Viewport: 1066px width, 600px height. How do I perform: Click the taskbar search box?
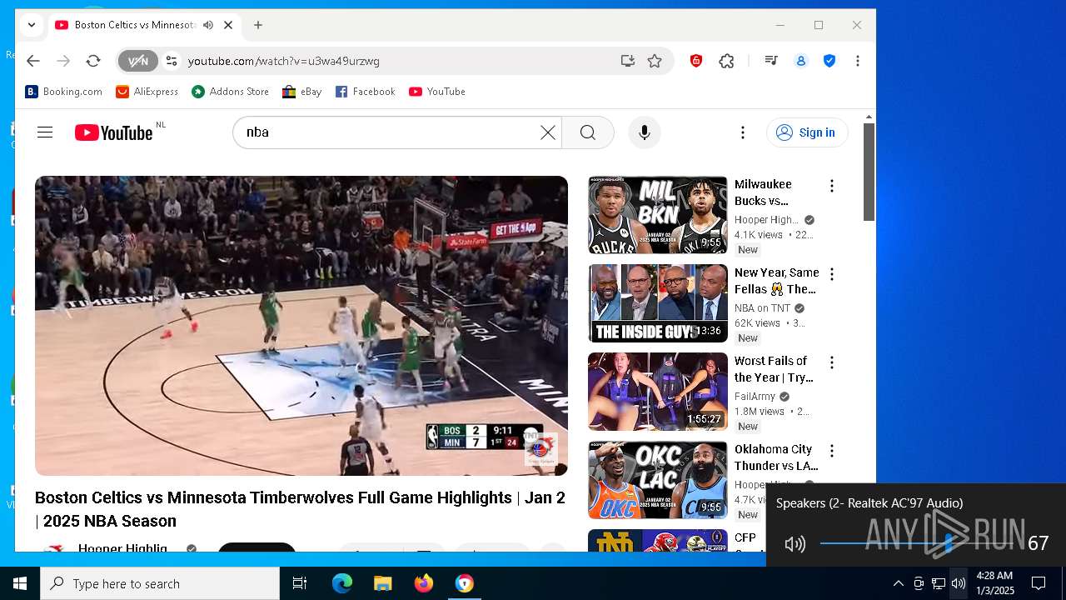coord(160,583)
